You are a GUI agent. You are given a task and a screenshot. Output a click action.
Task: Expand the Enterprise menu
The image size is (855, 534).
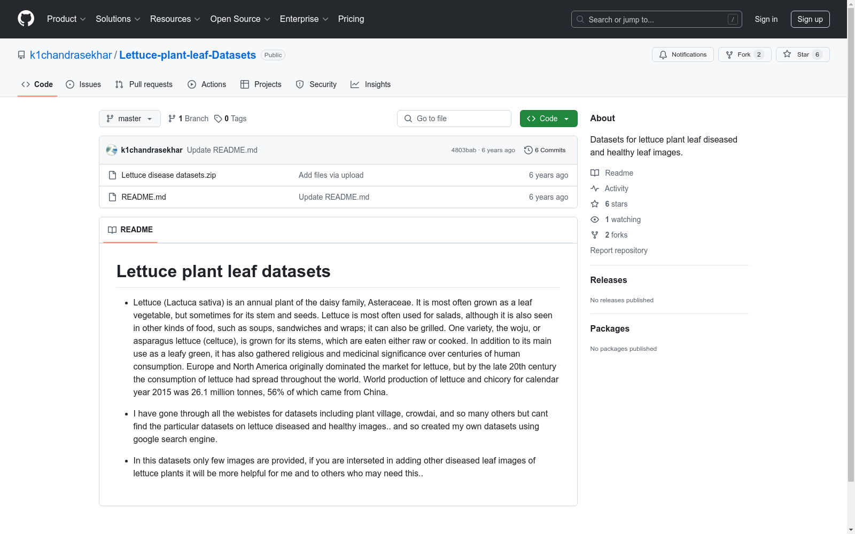tap(304, 19)
